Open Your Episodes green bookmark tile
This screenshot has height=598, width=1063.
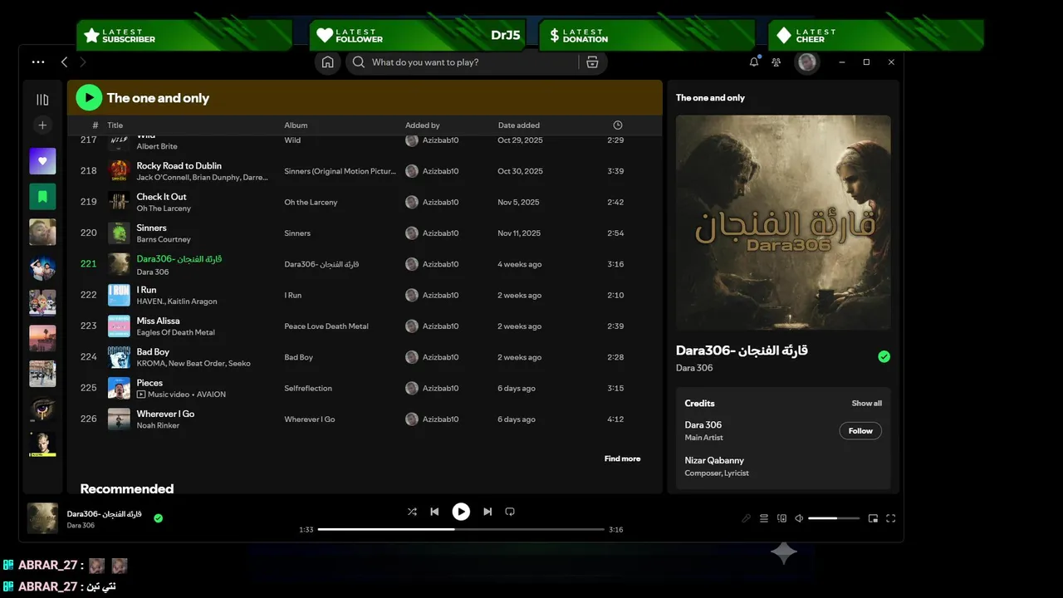point(42,197)
